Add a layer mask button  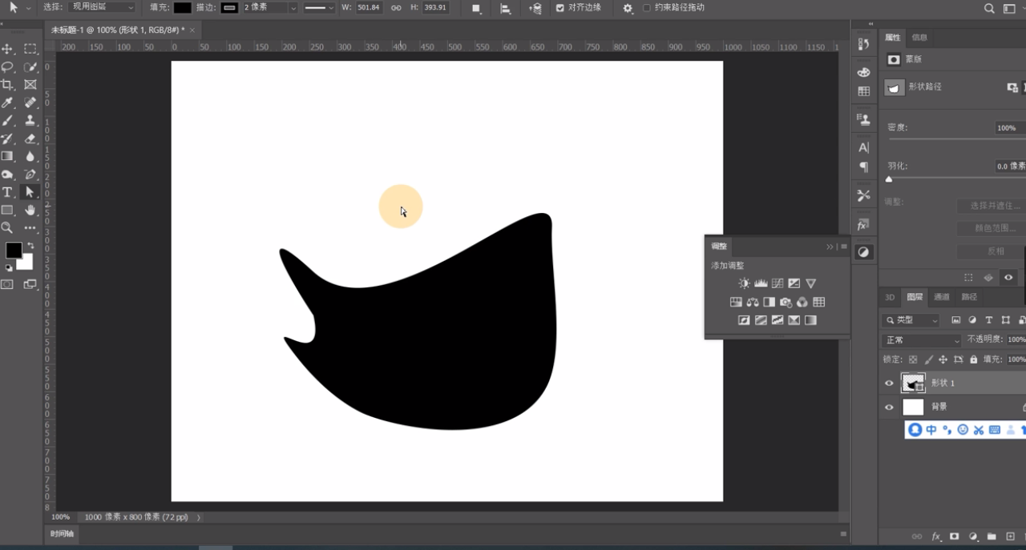954,536
